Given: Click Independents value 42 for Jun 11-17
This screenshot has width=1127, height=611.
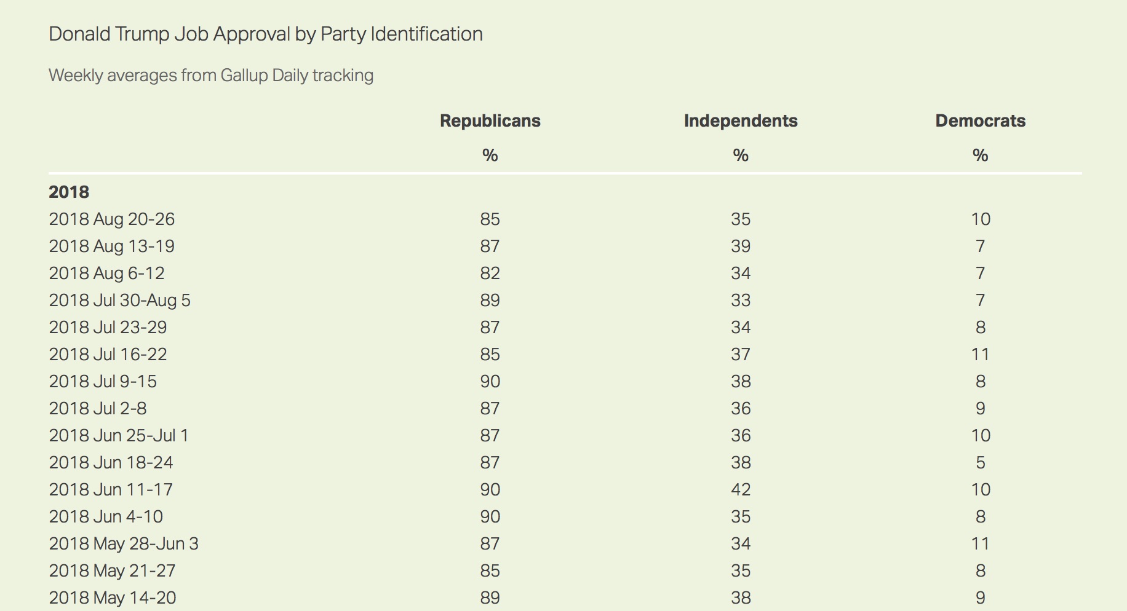Looking at the screenshot, I should 741,489.
